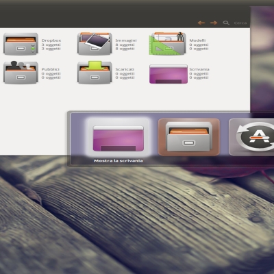Open the Modelli folder icon
The width and height of the screenshot is (274, 274).
(x=168, y=43)
